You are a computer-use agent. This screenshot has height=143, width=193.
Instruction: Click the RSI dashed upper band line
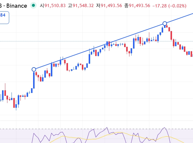coord(96,129)
